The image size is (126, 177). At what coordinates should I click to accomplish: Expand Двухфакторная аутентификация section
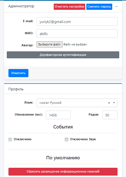click(x=63, y=55)
